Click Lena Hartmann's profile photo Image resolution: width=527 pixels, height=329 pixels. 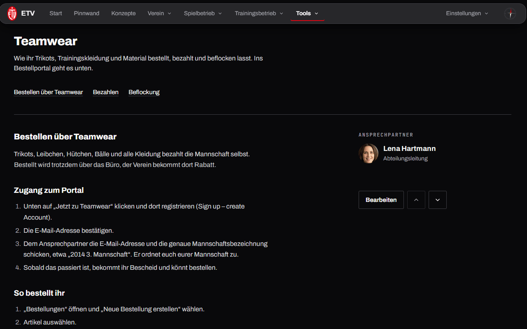pos(368,153)
